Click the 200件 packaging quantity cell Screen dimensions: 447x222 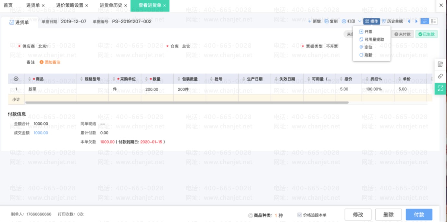[190, 89]
